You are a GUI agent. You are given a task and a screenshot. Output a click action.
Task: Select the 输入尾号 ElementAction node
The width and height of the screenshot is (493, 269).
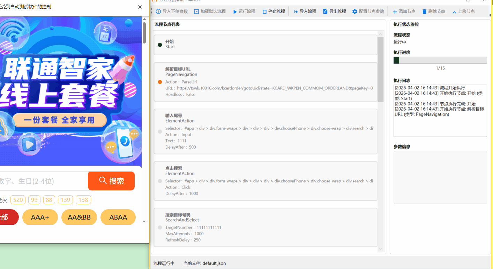point(266,131)
